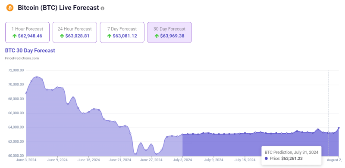Viewport: 345px width, 168px height.
Task: Click the July 31 highlighted data point
Action: pos(328,133)
